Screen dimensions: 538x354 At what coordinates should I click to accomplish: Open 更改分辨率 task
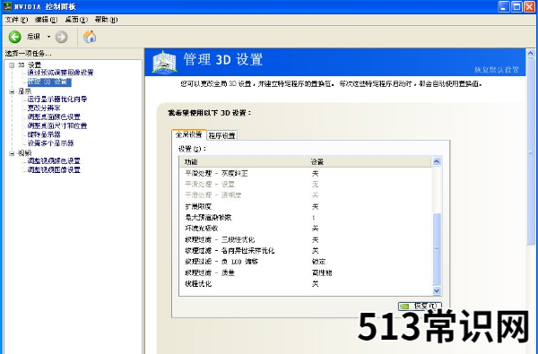pyautogui.click(x=44, y=108)
